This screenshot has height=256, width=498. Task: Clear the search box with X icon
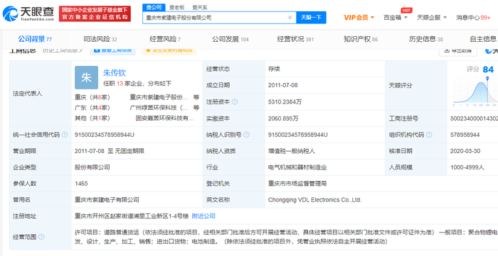(x=290, y=18)
